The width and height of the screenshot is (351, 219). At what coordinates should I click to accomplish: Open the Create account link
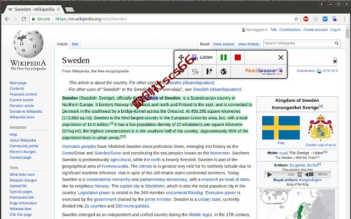pos(315,30)
